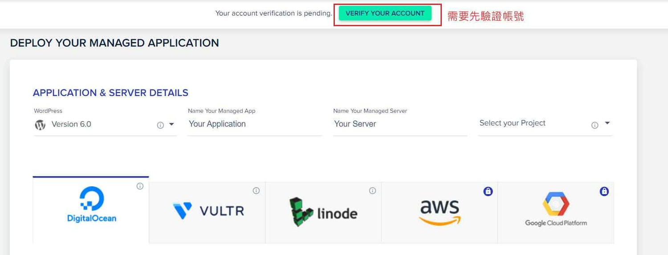This screenshot has width=668, height=255.
Task: Click the info icon on Linode tab
Action: 372,191
